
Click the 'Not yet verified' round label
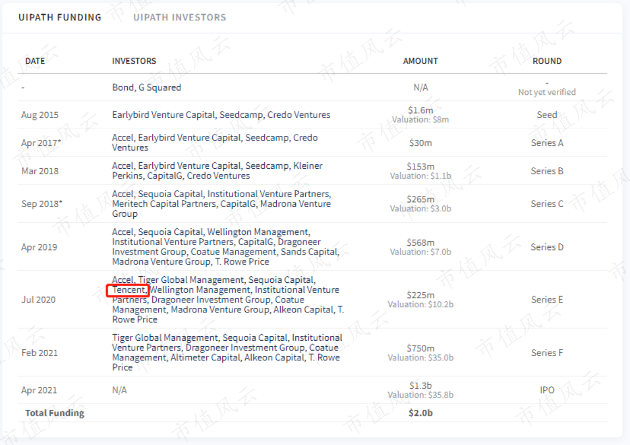click(x=547, y=92)
